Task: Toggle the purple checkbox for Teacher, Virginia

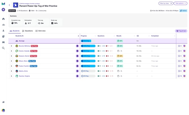Action: [x=77, y=76]
